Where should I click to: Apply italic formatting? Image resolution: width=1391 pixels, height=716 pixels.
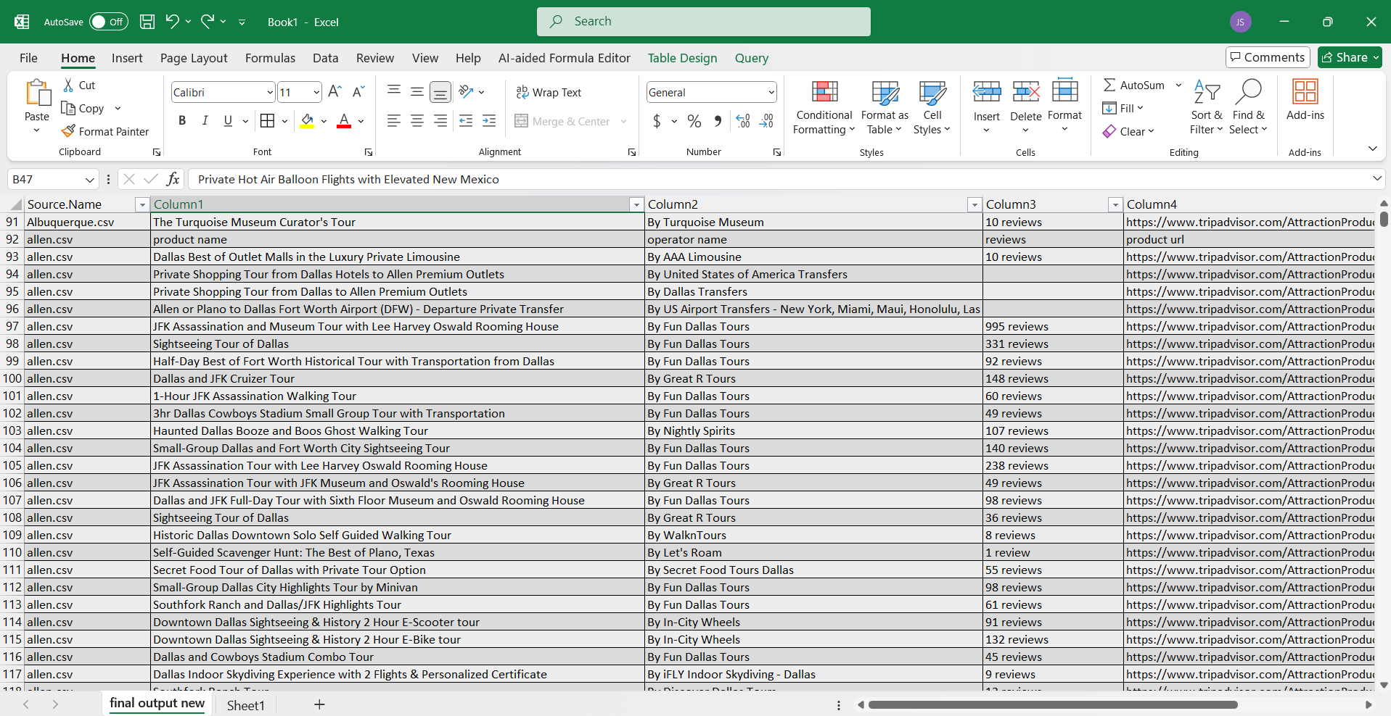205,121
